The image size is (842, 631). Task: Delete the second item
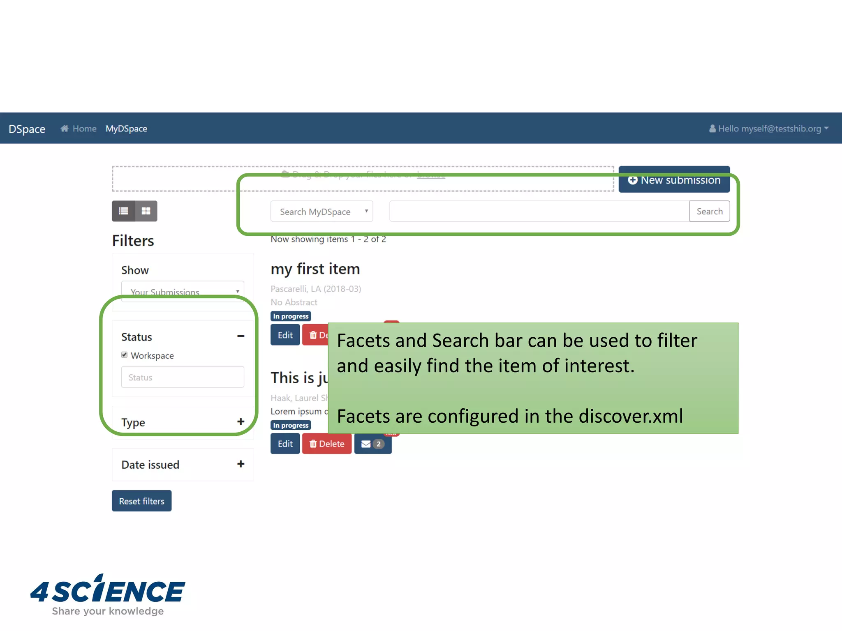click(327, 444)
